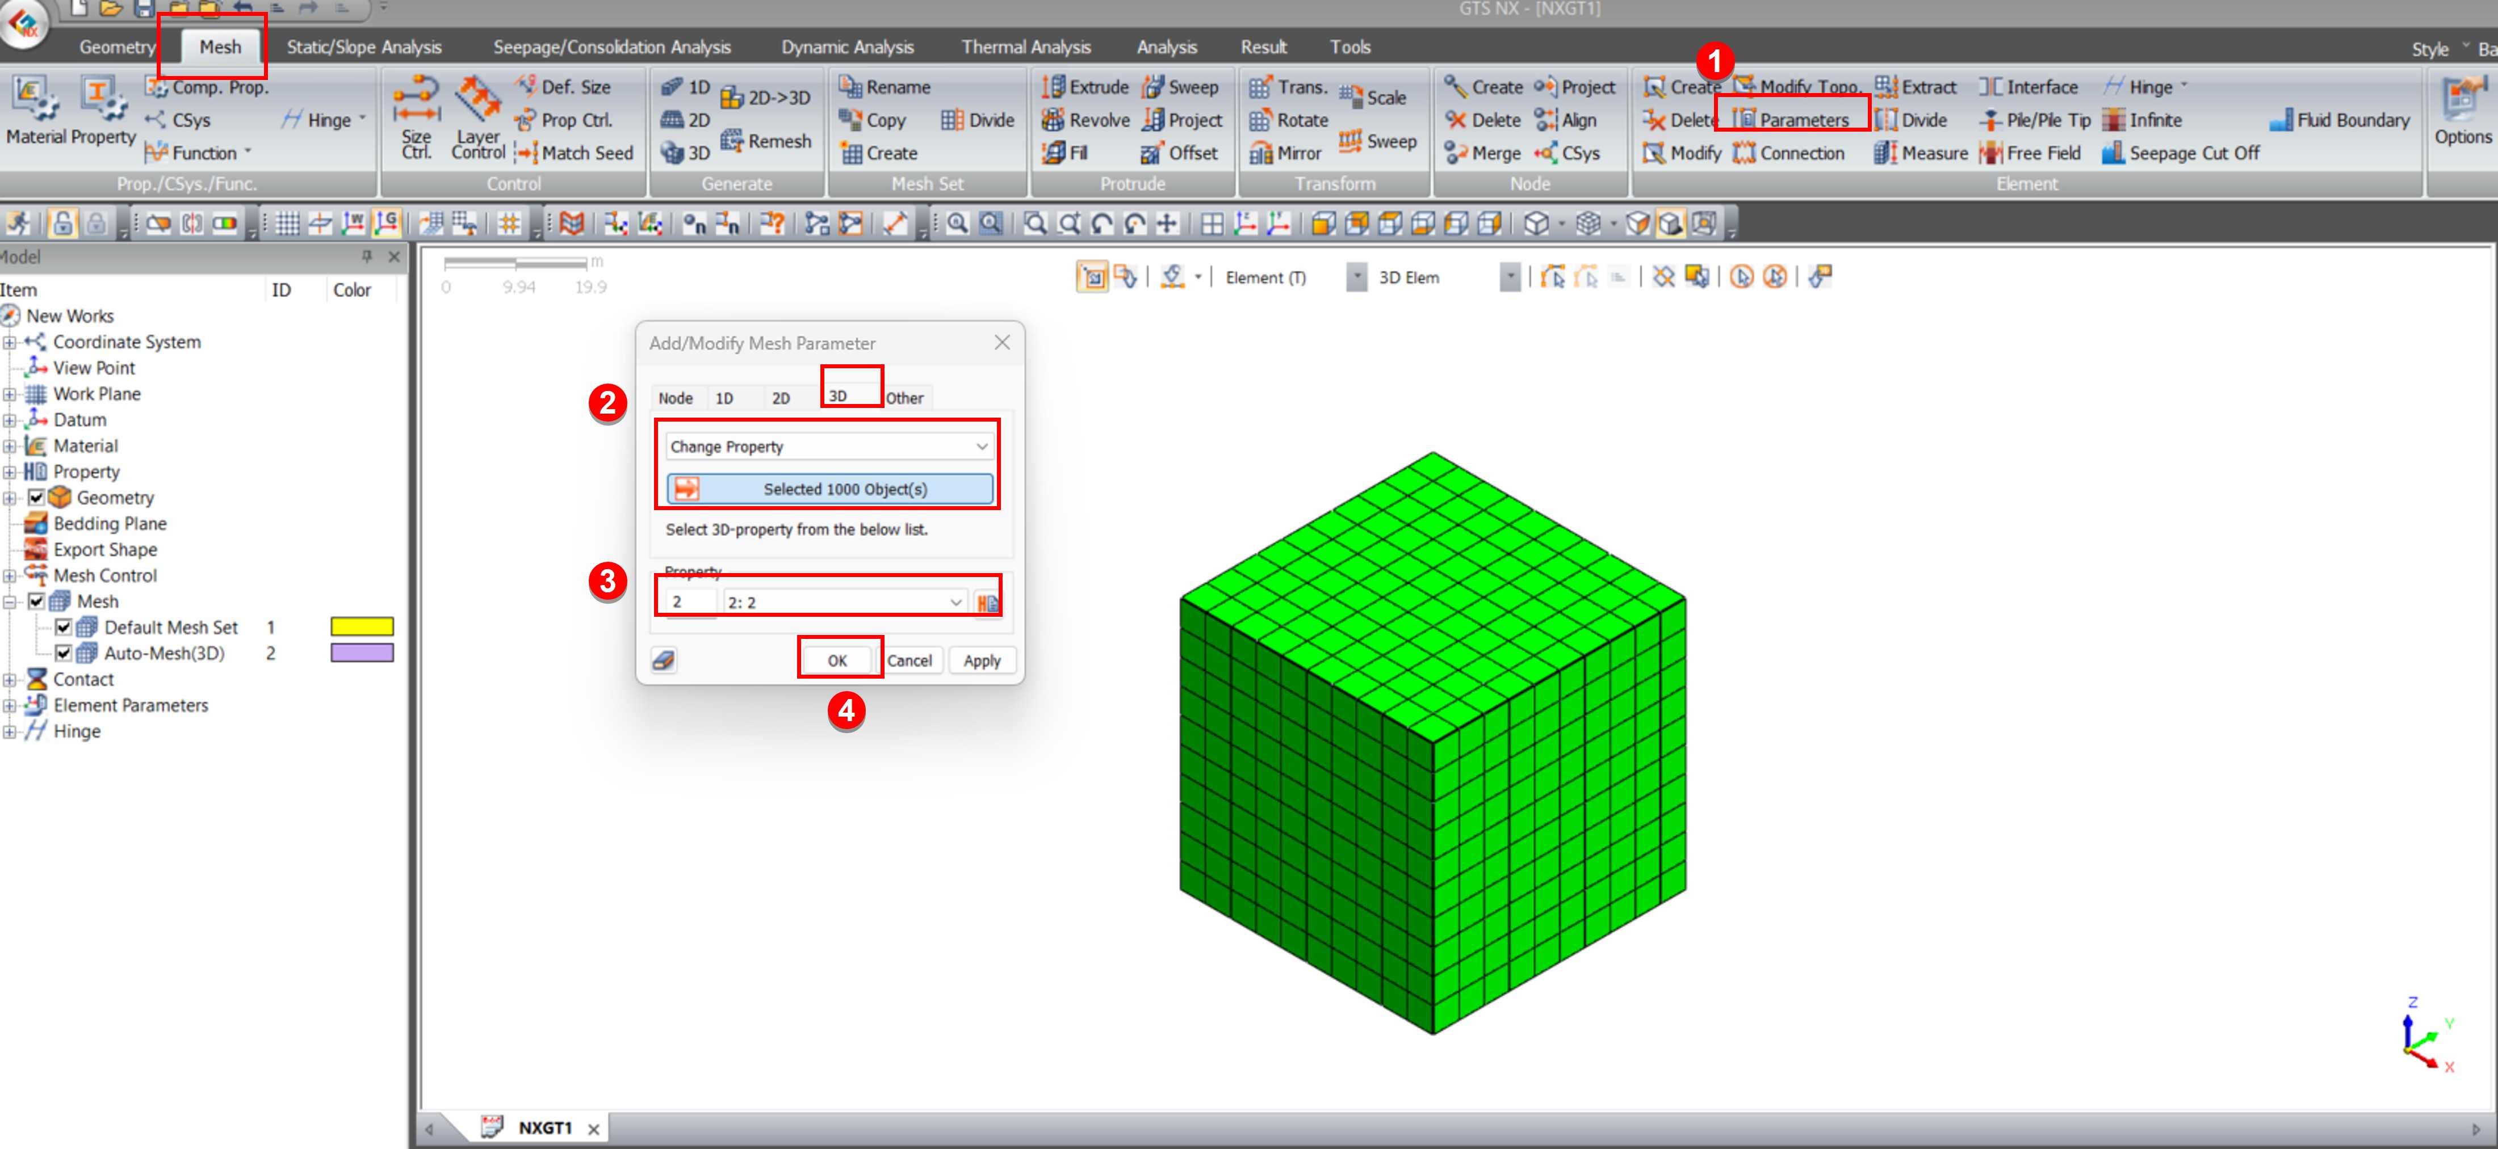This screenshot has height=1149, width=2498.
Task: Click the 2D->3D mesh tool
Action: [x=765, y=98]
